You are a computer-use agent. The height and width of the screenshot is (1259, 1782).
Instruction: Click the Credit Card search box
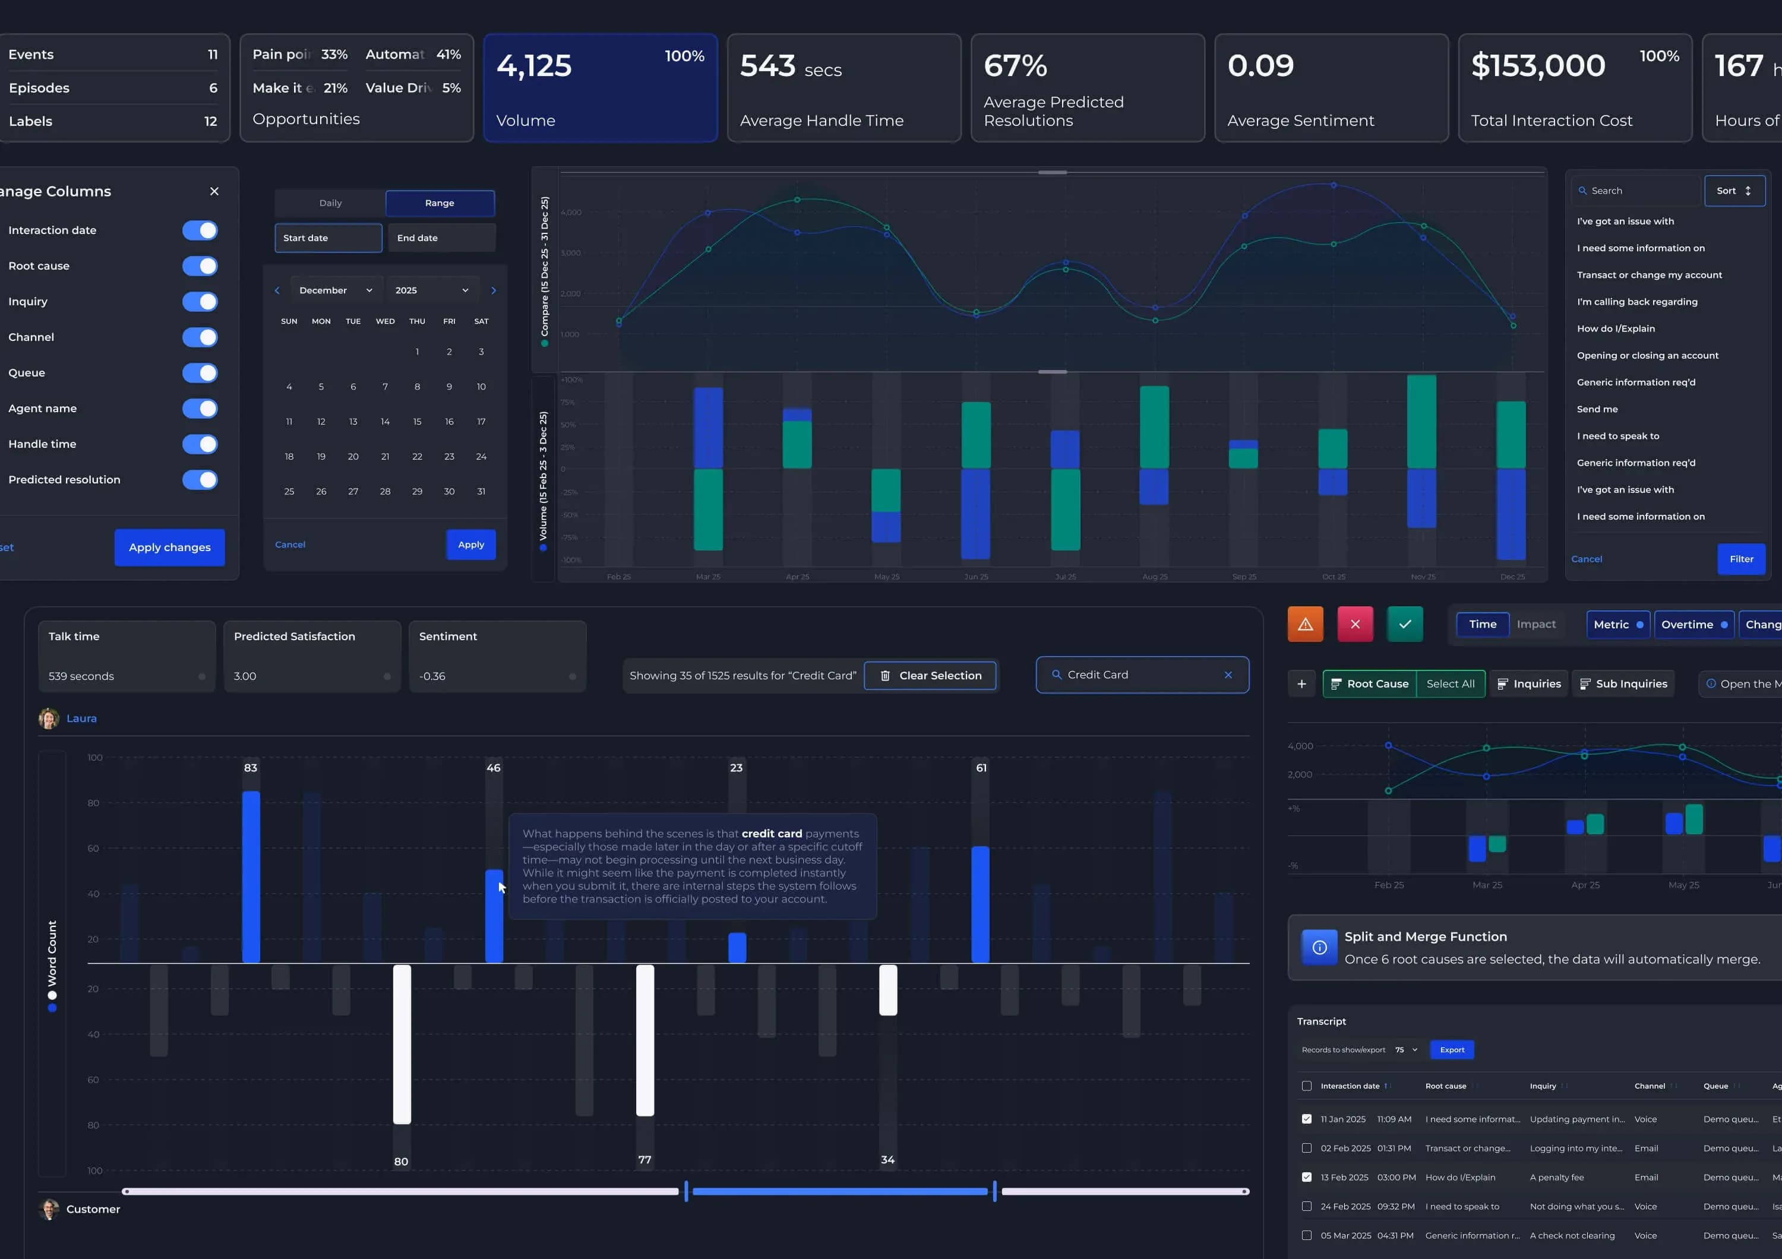coord(1142,676)
